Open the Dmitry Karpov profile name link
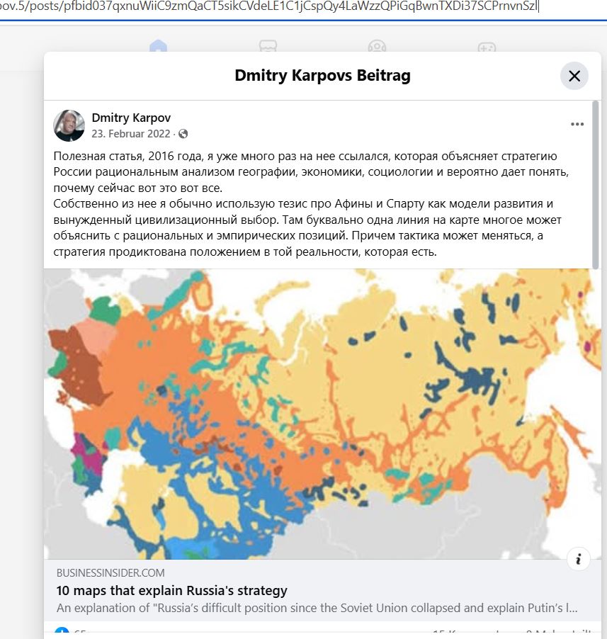Image resolution: width=607 pixels, height=639 pixels. [131, 118]
